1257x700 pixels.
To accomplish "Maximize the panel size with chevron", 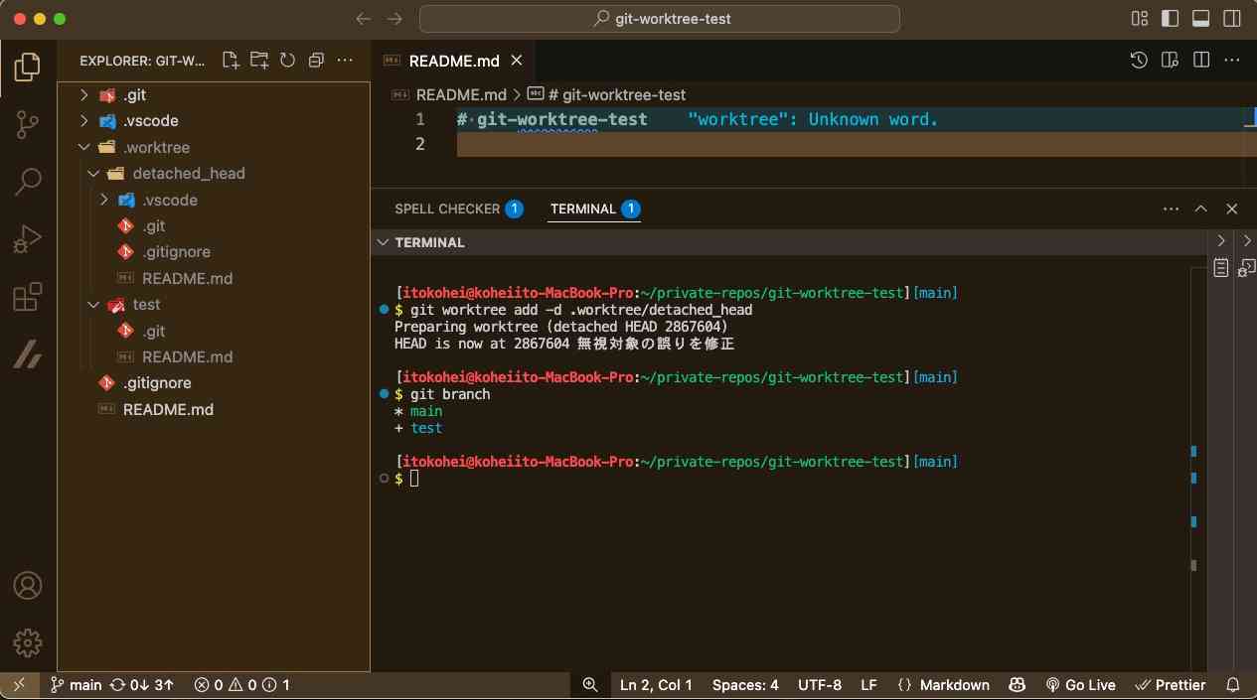I will (1200, 209).
